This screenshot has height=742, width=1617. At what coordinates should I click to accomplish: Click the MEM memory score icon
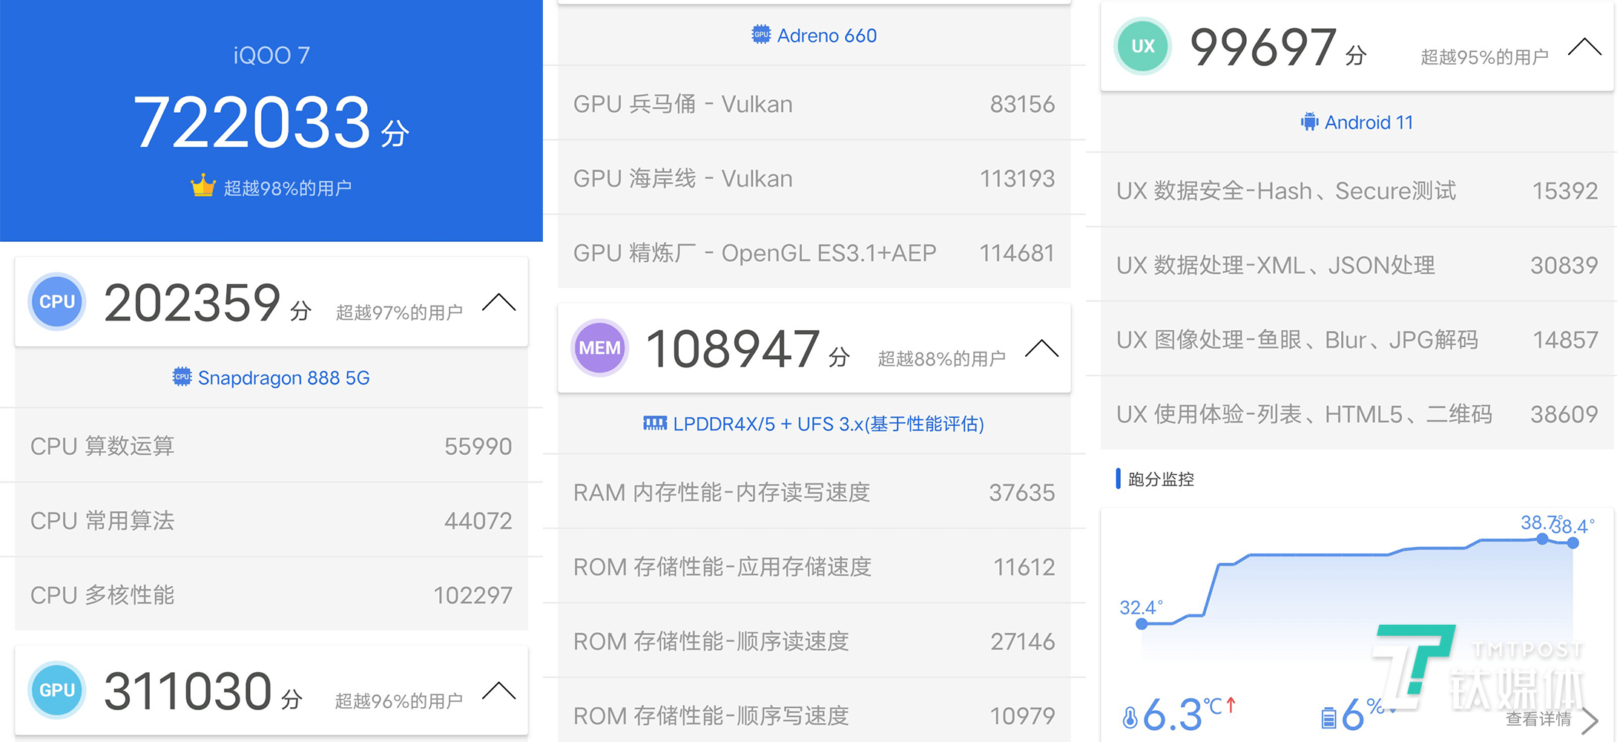coord(599,347)
